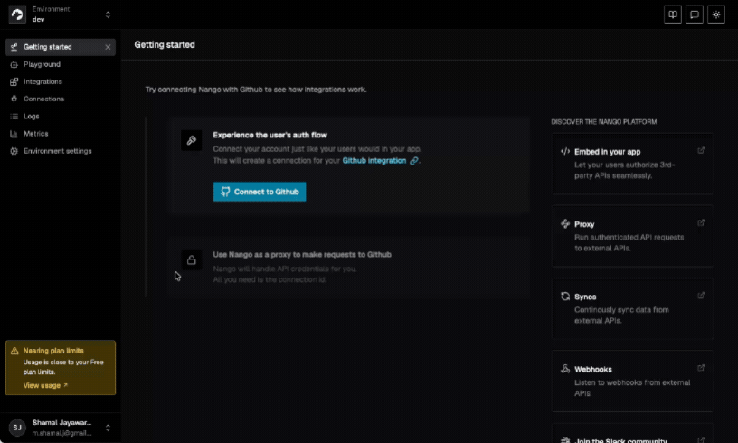This screenshot has height=443, width=738.
Task: Dismiss the Getting started sidebar item
Action: 108,47
